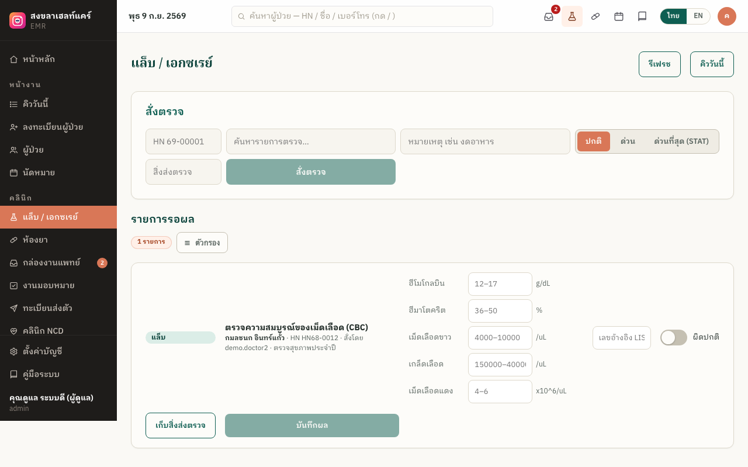Open นัดหมาย menu item
Viewport: 748px width, 467px height.
click(58, 172)
